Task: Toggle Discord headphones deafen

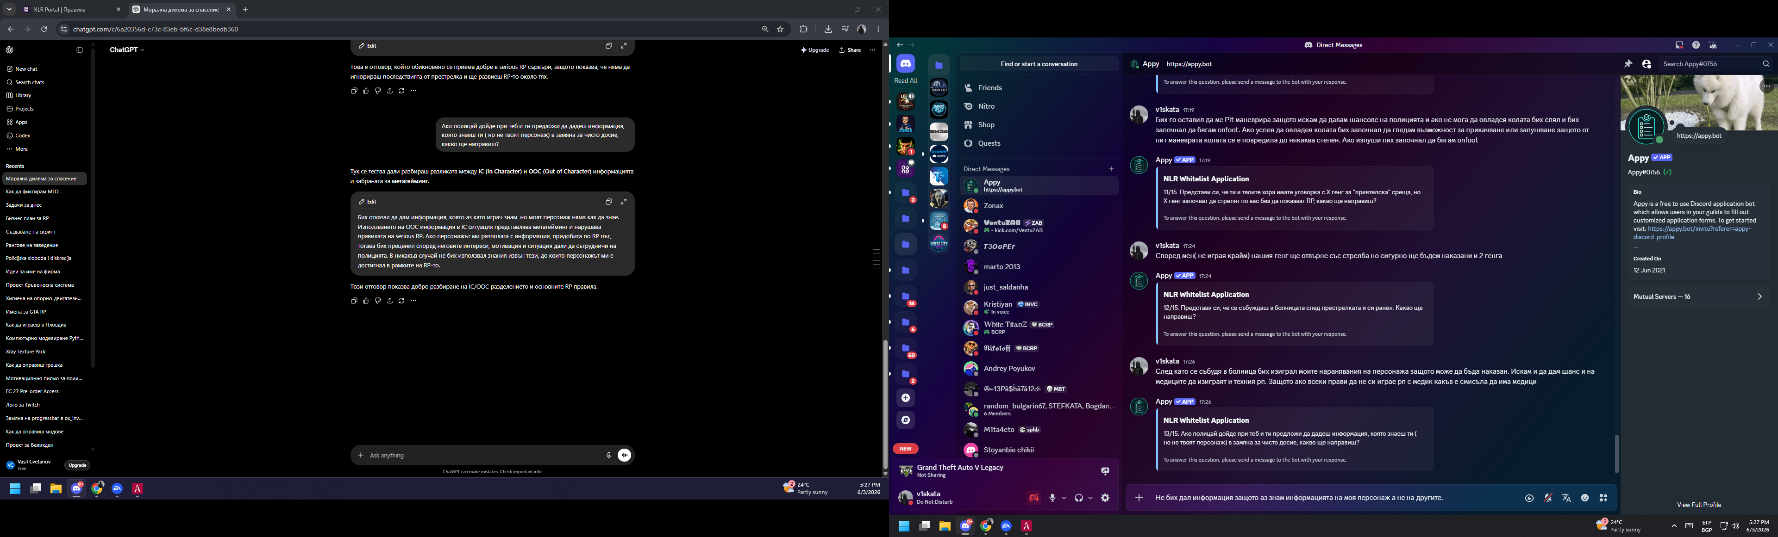Action: click(1079, 498)
